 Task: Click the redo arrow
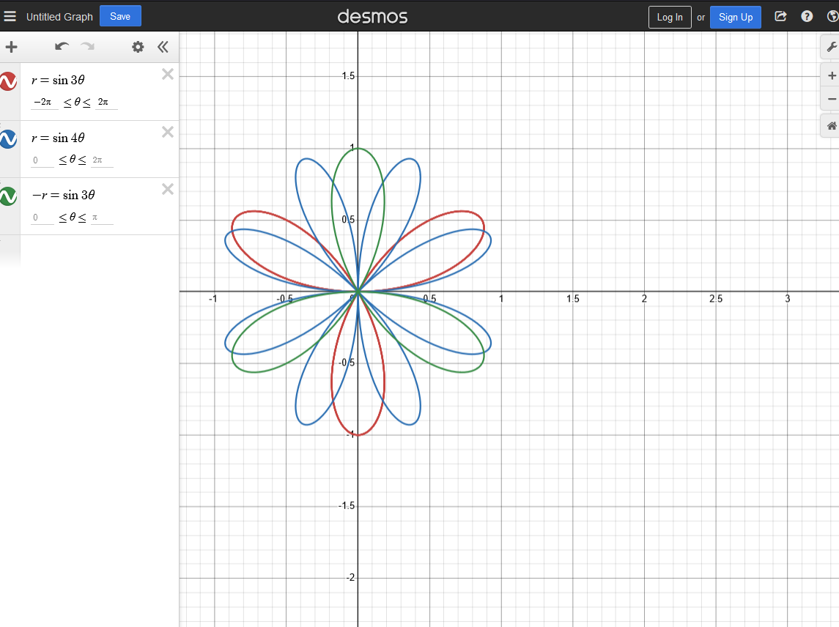88,48
